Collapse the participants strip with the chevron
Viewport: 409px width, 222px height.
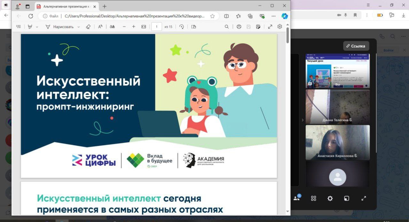point(303,120)
